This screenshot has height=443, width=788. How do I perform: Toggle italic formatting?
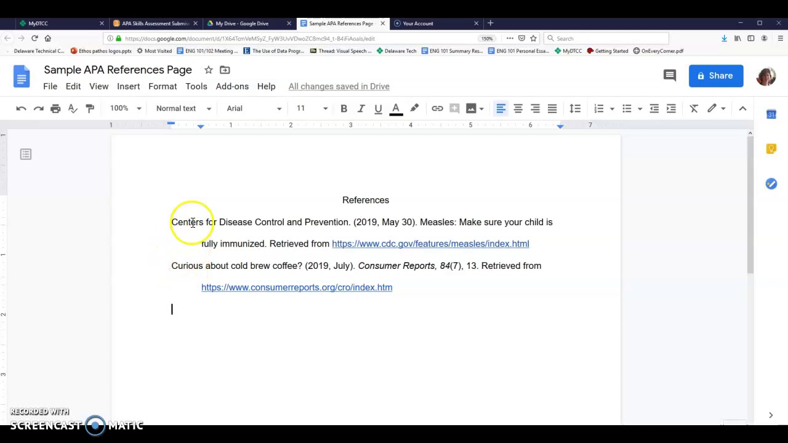click(x=361, y=108)
